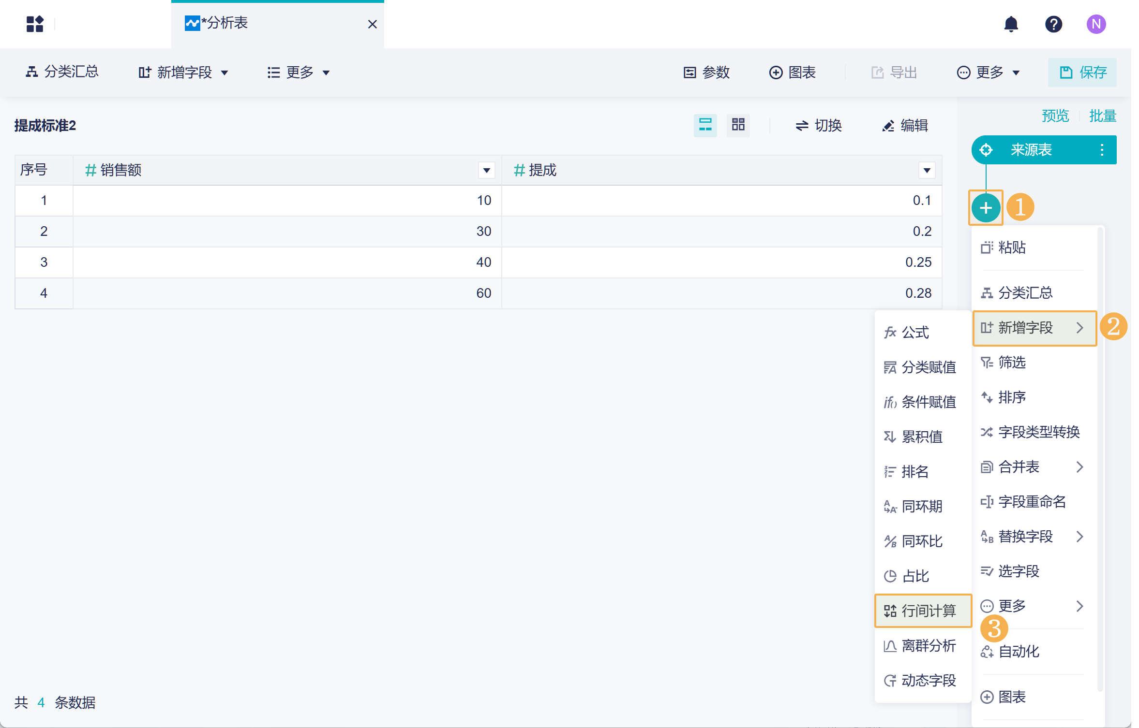Open the help question mark icon

(x=1053, y=24)
